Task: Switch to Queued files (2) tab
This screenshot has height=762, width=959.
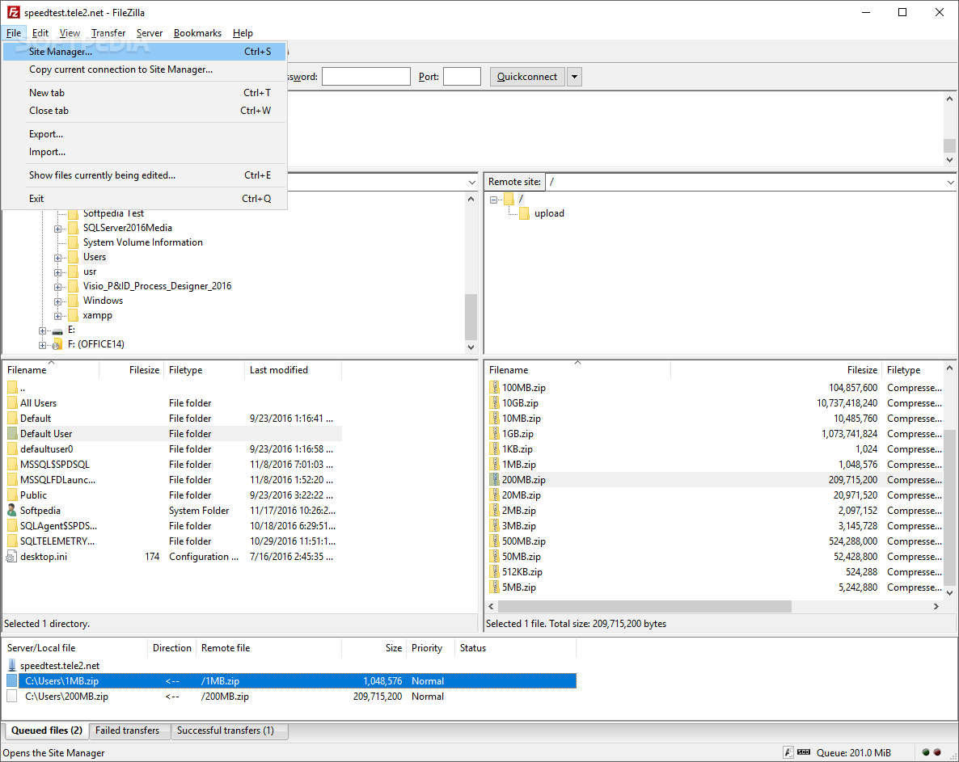Action: 46,730
